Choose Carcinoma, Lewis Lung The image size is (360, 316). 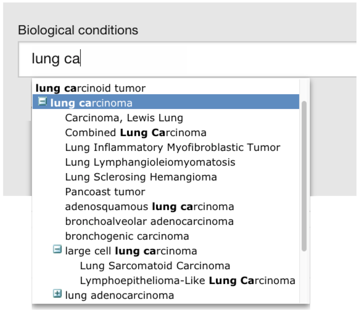(124, 118)
